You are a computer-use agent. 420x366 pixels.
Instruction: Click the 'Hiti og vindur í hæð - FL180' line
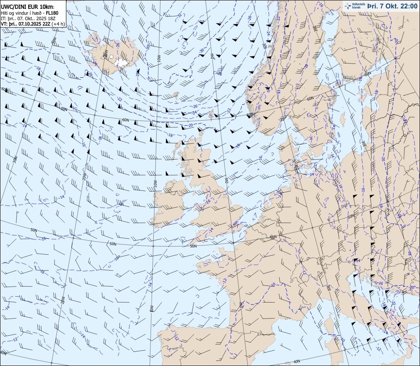click(29, 13)
